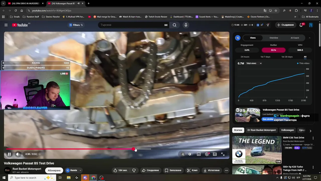Click the Създаване create button
Image resolution: width=321 pixels, height=181 pixels.
click(x=285, y=25)
